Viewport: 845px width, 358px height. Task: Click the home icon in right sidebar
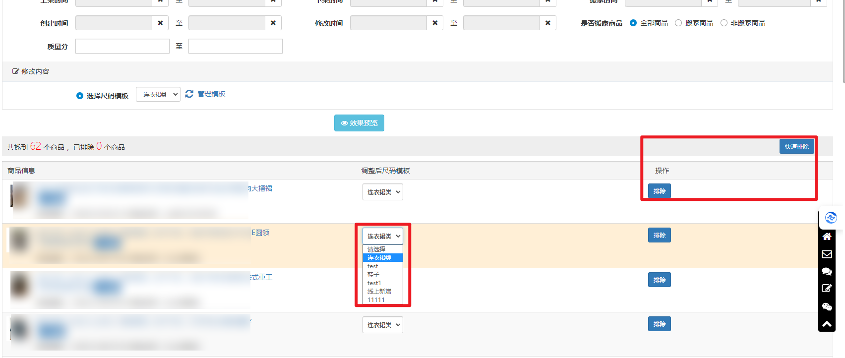tap(827, 237)
